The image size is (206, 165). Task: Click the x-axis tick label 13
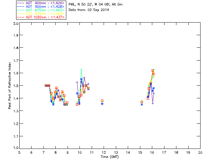click(116, 152)
